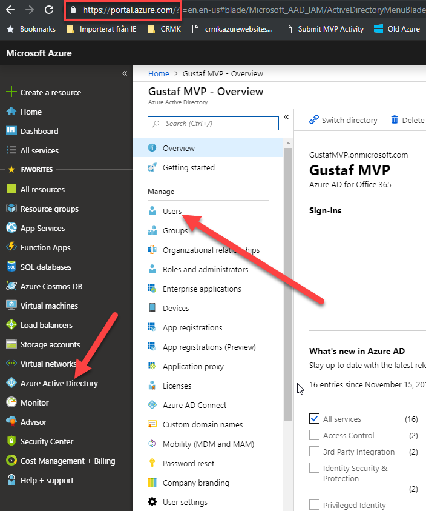
Task: Open Monitor gauge icon
Action: pos(11,402)
